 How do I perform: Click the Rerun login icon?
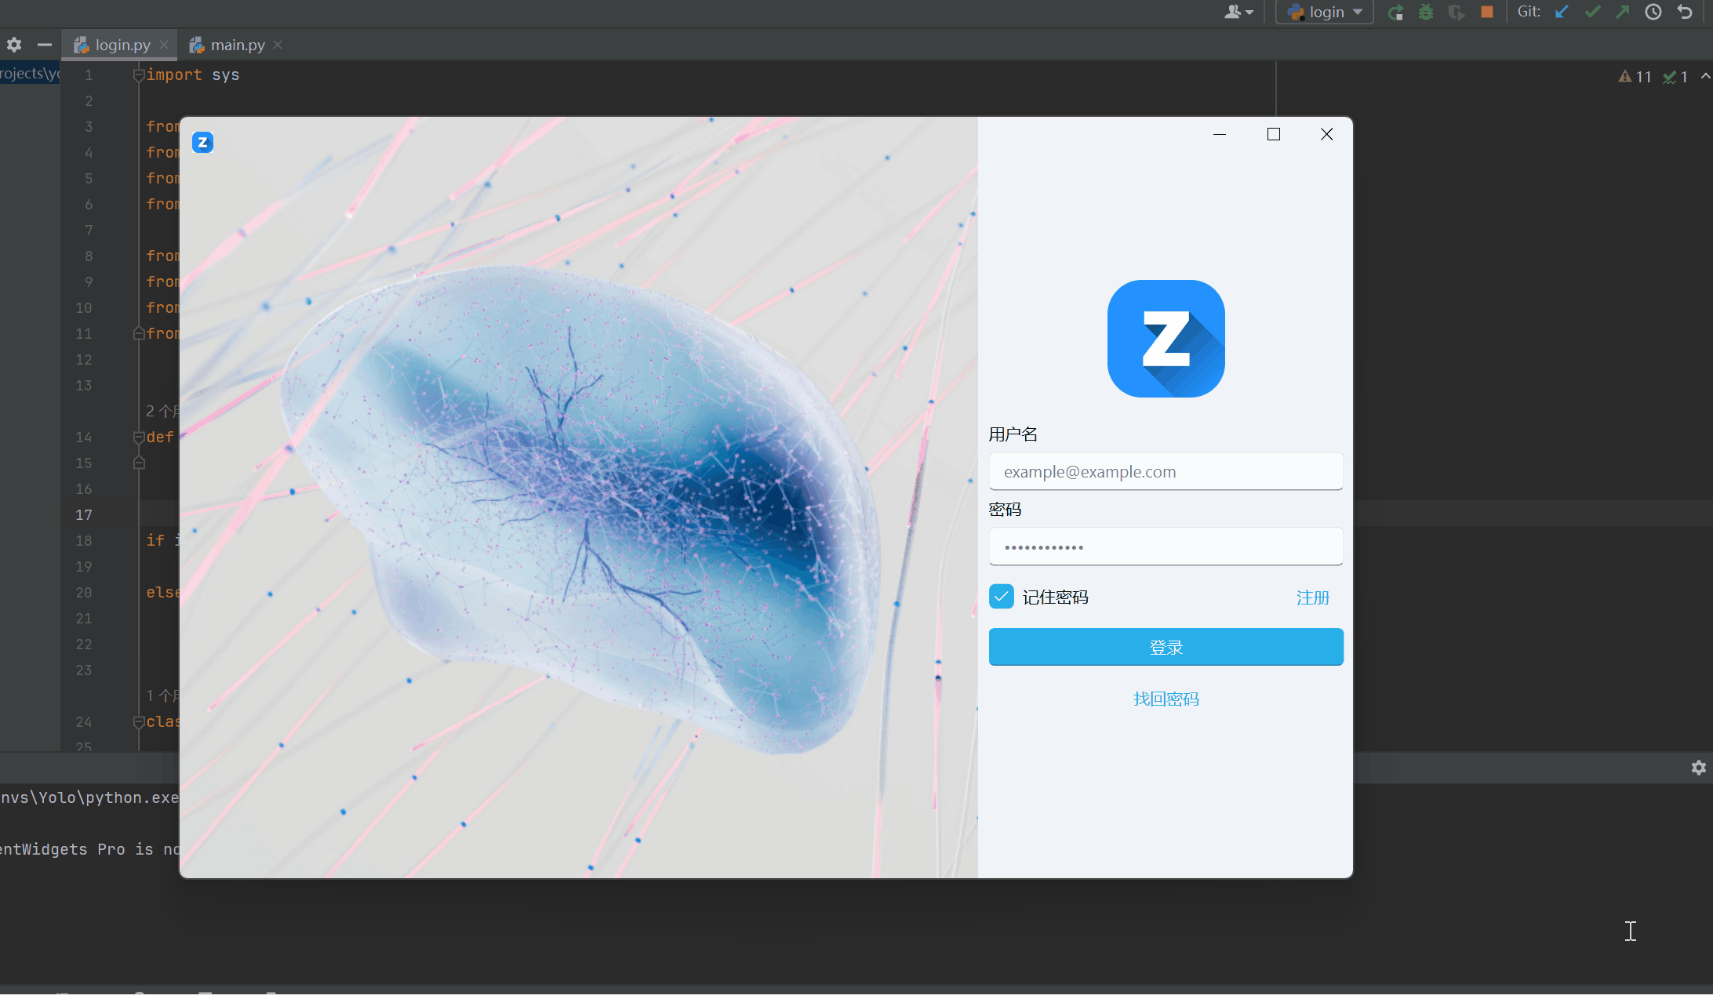pyautogui.click(x=1395, y=12)
